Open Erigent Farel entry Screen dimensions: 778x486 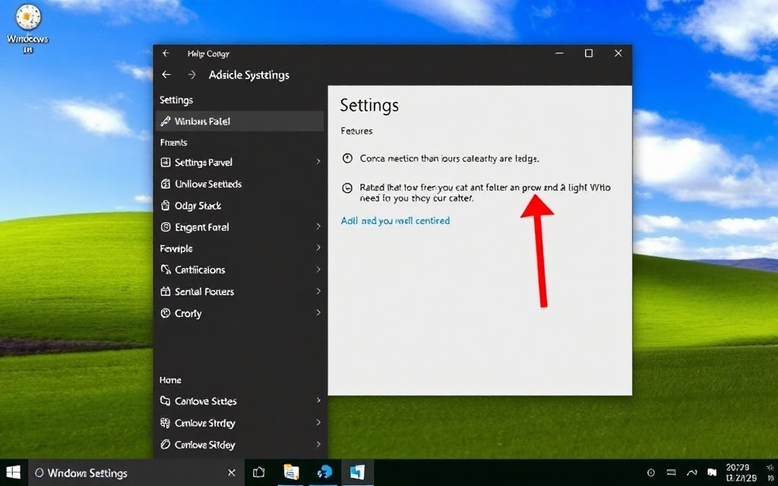[x=239, y=227]
